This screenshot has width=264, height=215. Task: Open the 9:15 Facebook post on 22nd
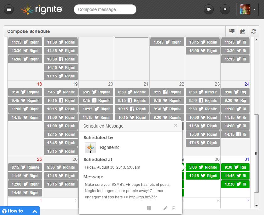coord(167,92)
